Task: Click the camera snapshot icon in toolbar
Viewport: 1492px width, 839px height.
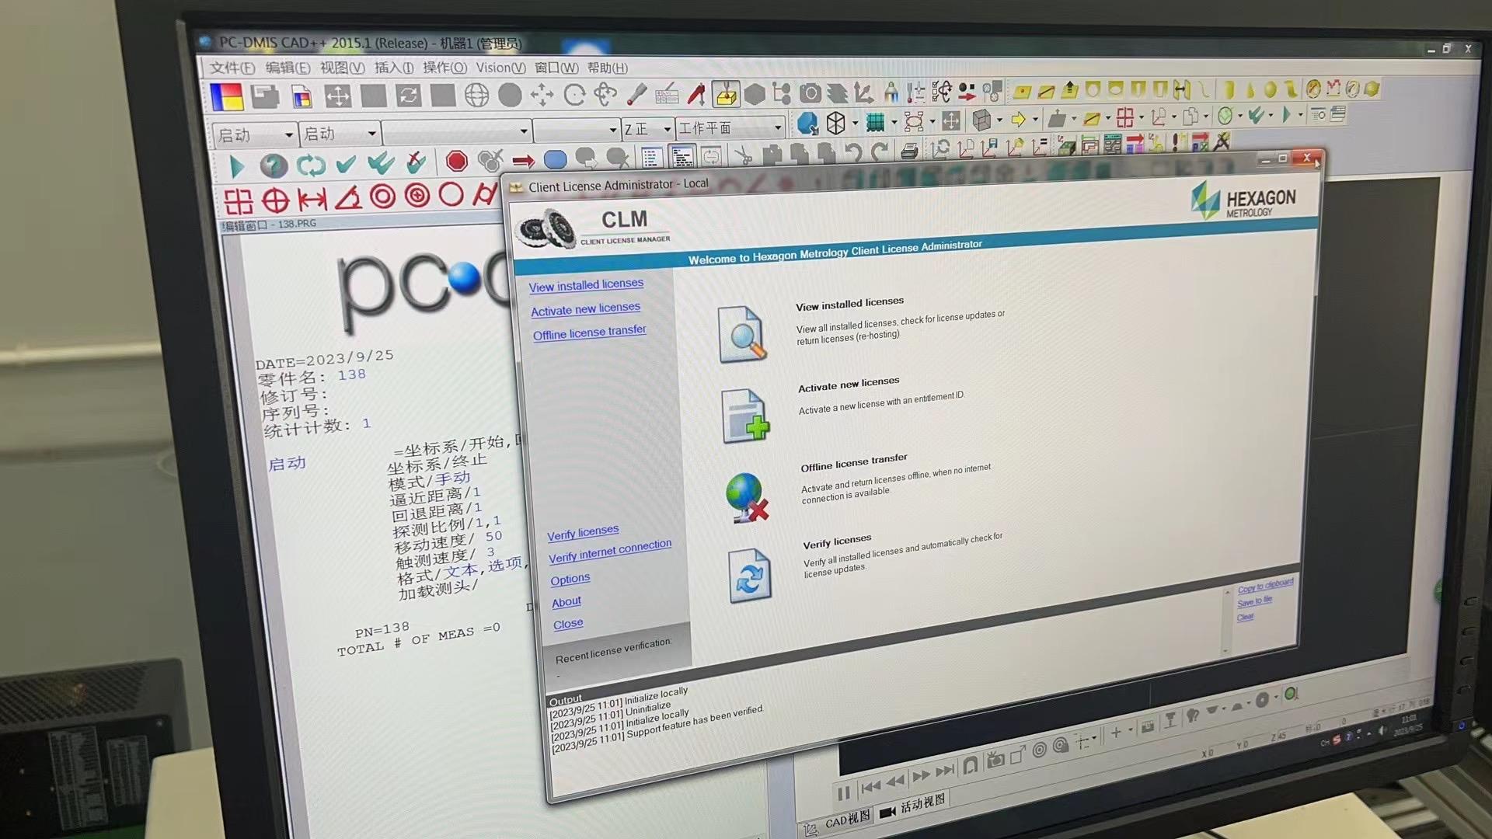Action: pyautogui.click(x=810, y=93)
